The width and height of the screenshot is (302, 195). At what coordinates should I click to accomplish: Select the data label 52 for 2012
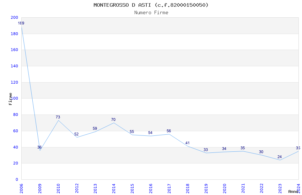(76, 134)
